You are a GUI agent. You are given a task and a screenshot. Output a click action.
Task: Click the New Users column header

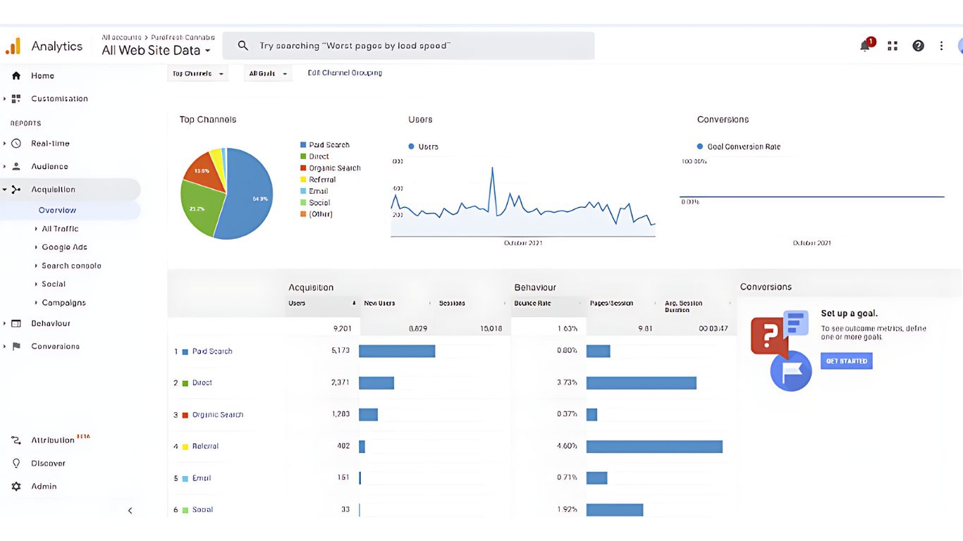(379, 303)
